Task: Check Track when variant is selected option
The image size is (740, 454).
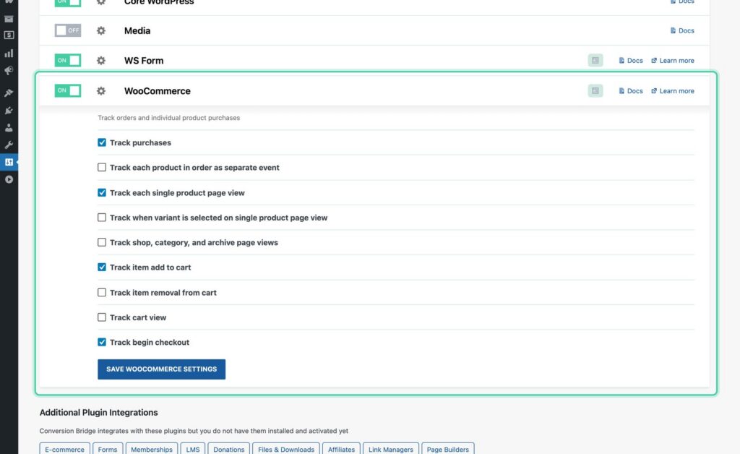Action: [101, 218]
